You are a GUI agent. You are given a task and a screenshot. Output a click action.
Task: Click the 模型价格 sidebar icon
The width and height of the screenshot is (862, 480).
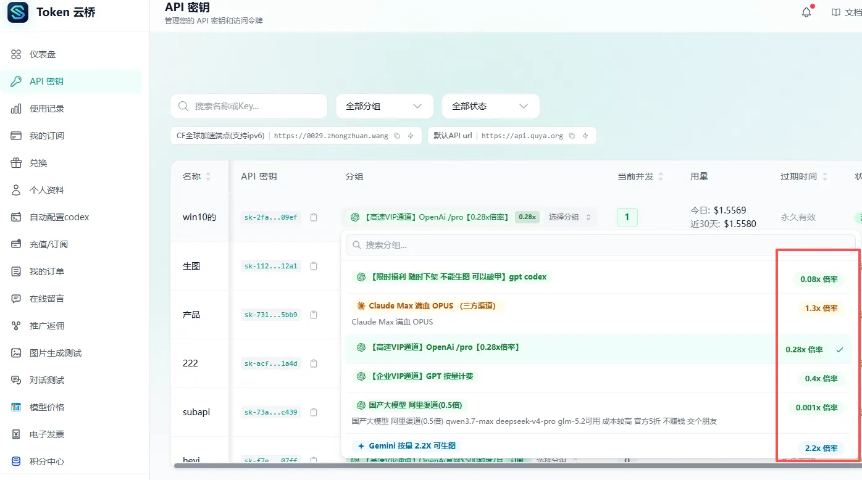[x=17, y=407]
